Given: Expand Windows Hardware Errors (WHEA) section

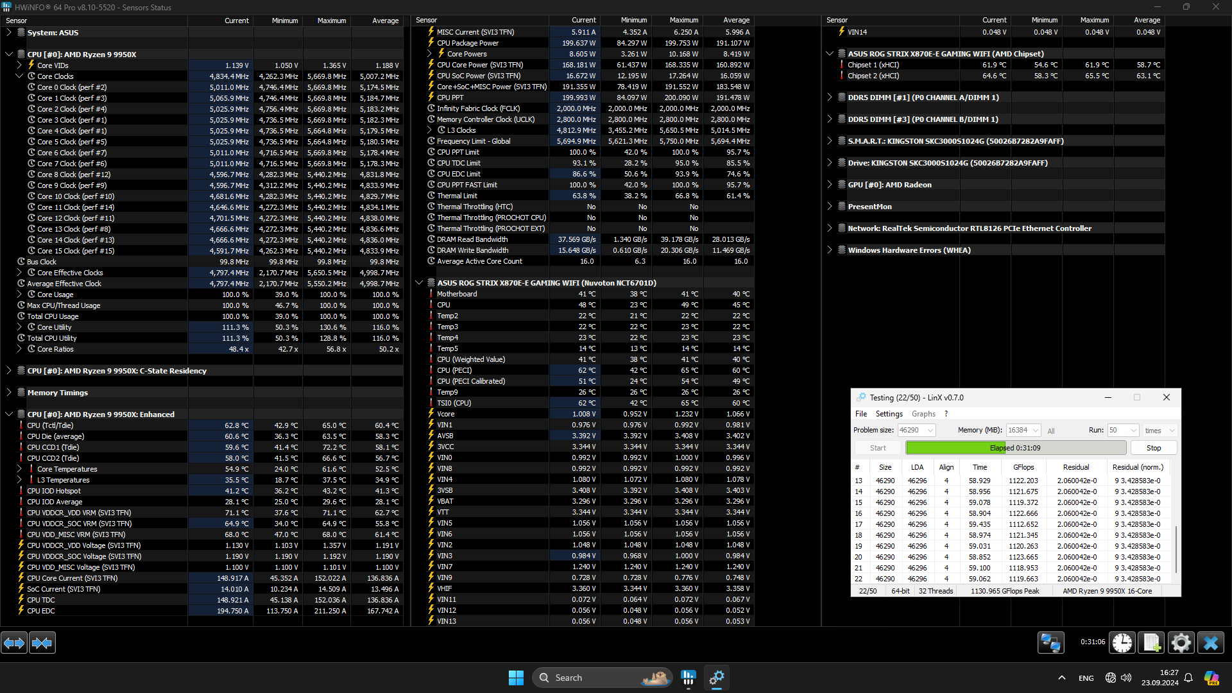Looking at the screenshot, I should pyautogui.click(x=830, y=250).
